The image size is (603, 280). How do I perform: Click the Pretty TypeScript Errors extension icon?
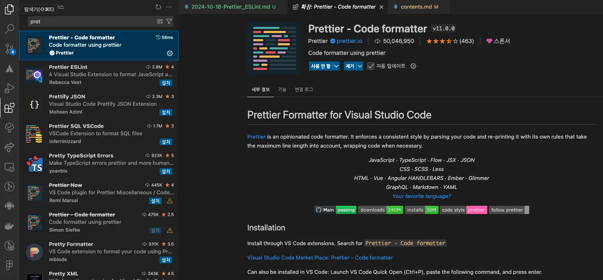(x=34, y=164)
